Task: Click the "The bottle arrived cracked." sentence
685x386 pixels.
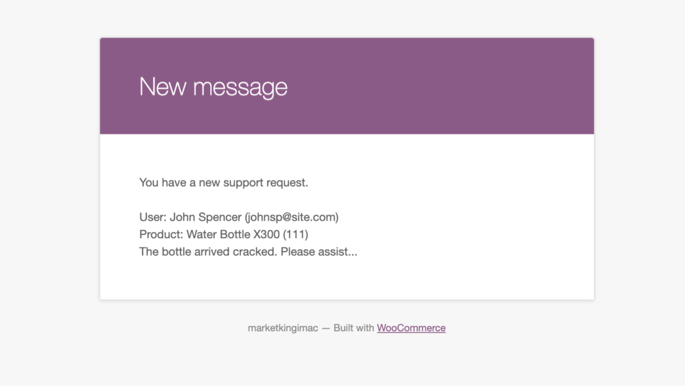Action: [208, 252]
